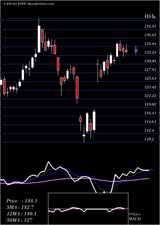
Task: Click the 110.2 price axis label
Action: pyautogui.click(x=149, y=139)
